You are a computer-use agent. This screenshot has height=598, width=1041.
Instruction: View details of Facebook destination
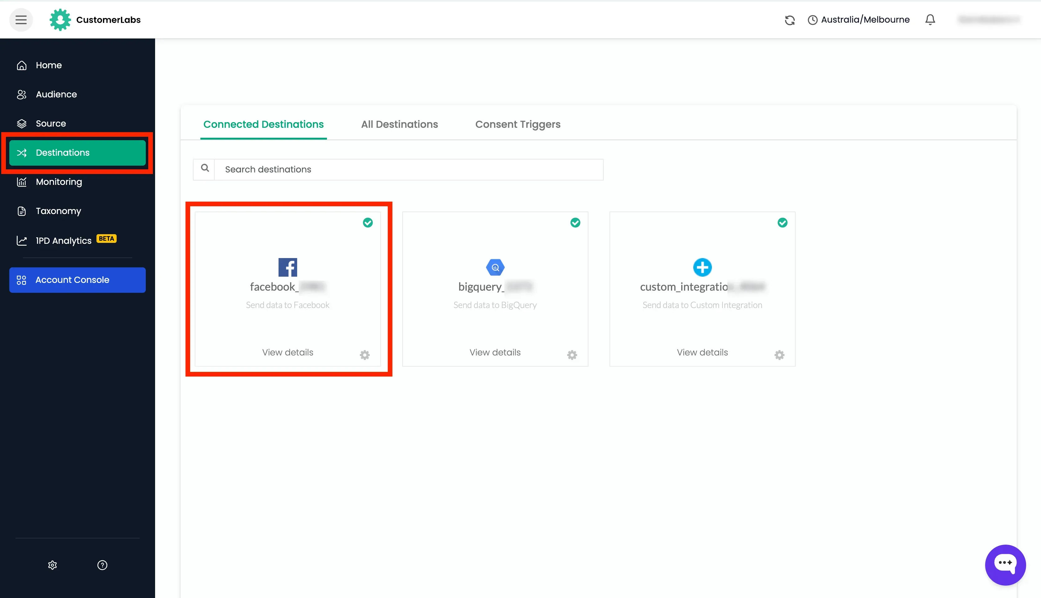coord(288,352)
